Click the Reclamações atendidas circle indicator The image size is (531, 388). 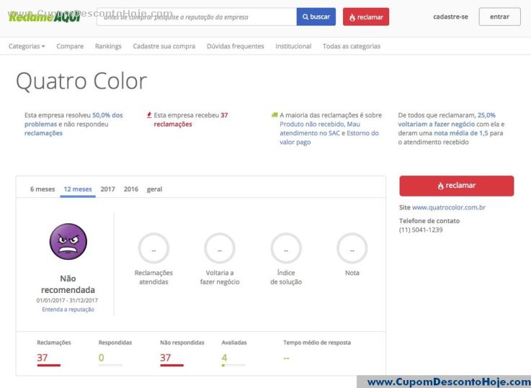[x=153, y=248]
